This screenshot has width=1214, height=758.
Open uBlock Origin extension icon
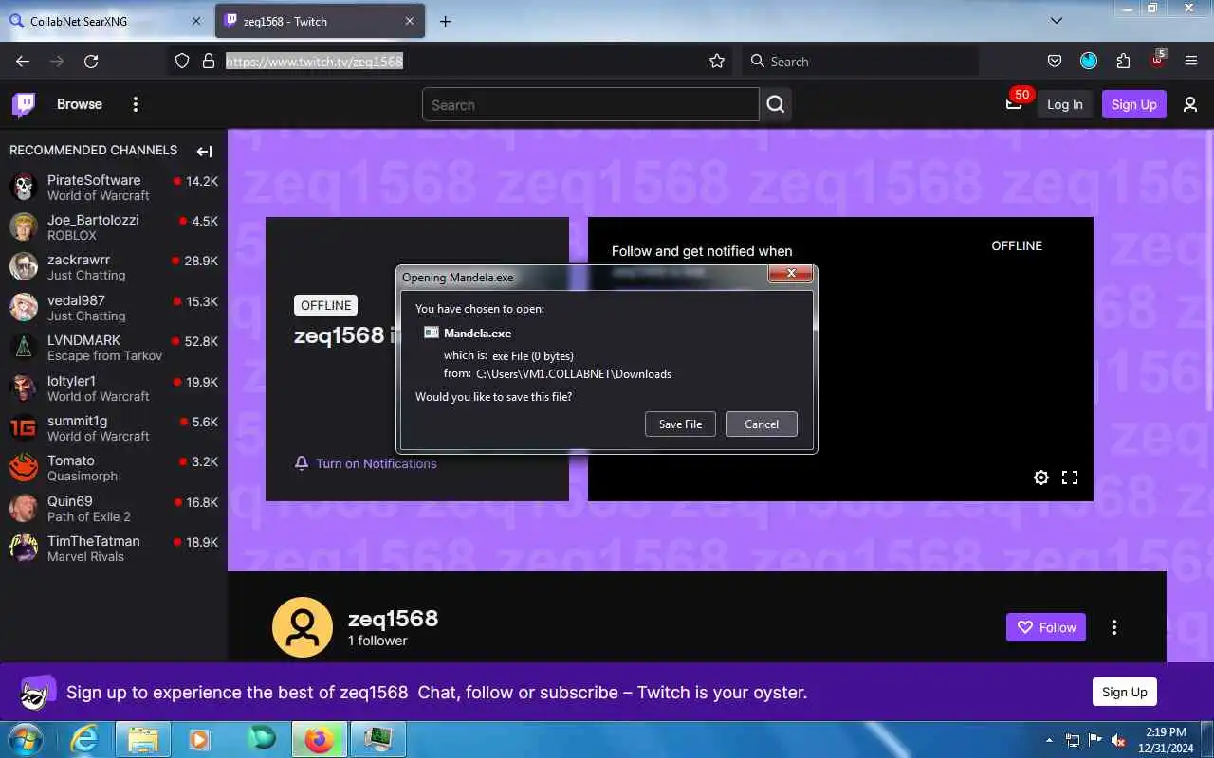pyautogui.click(x=1157, y=59)
